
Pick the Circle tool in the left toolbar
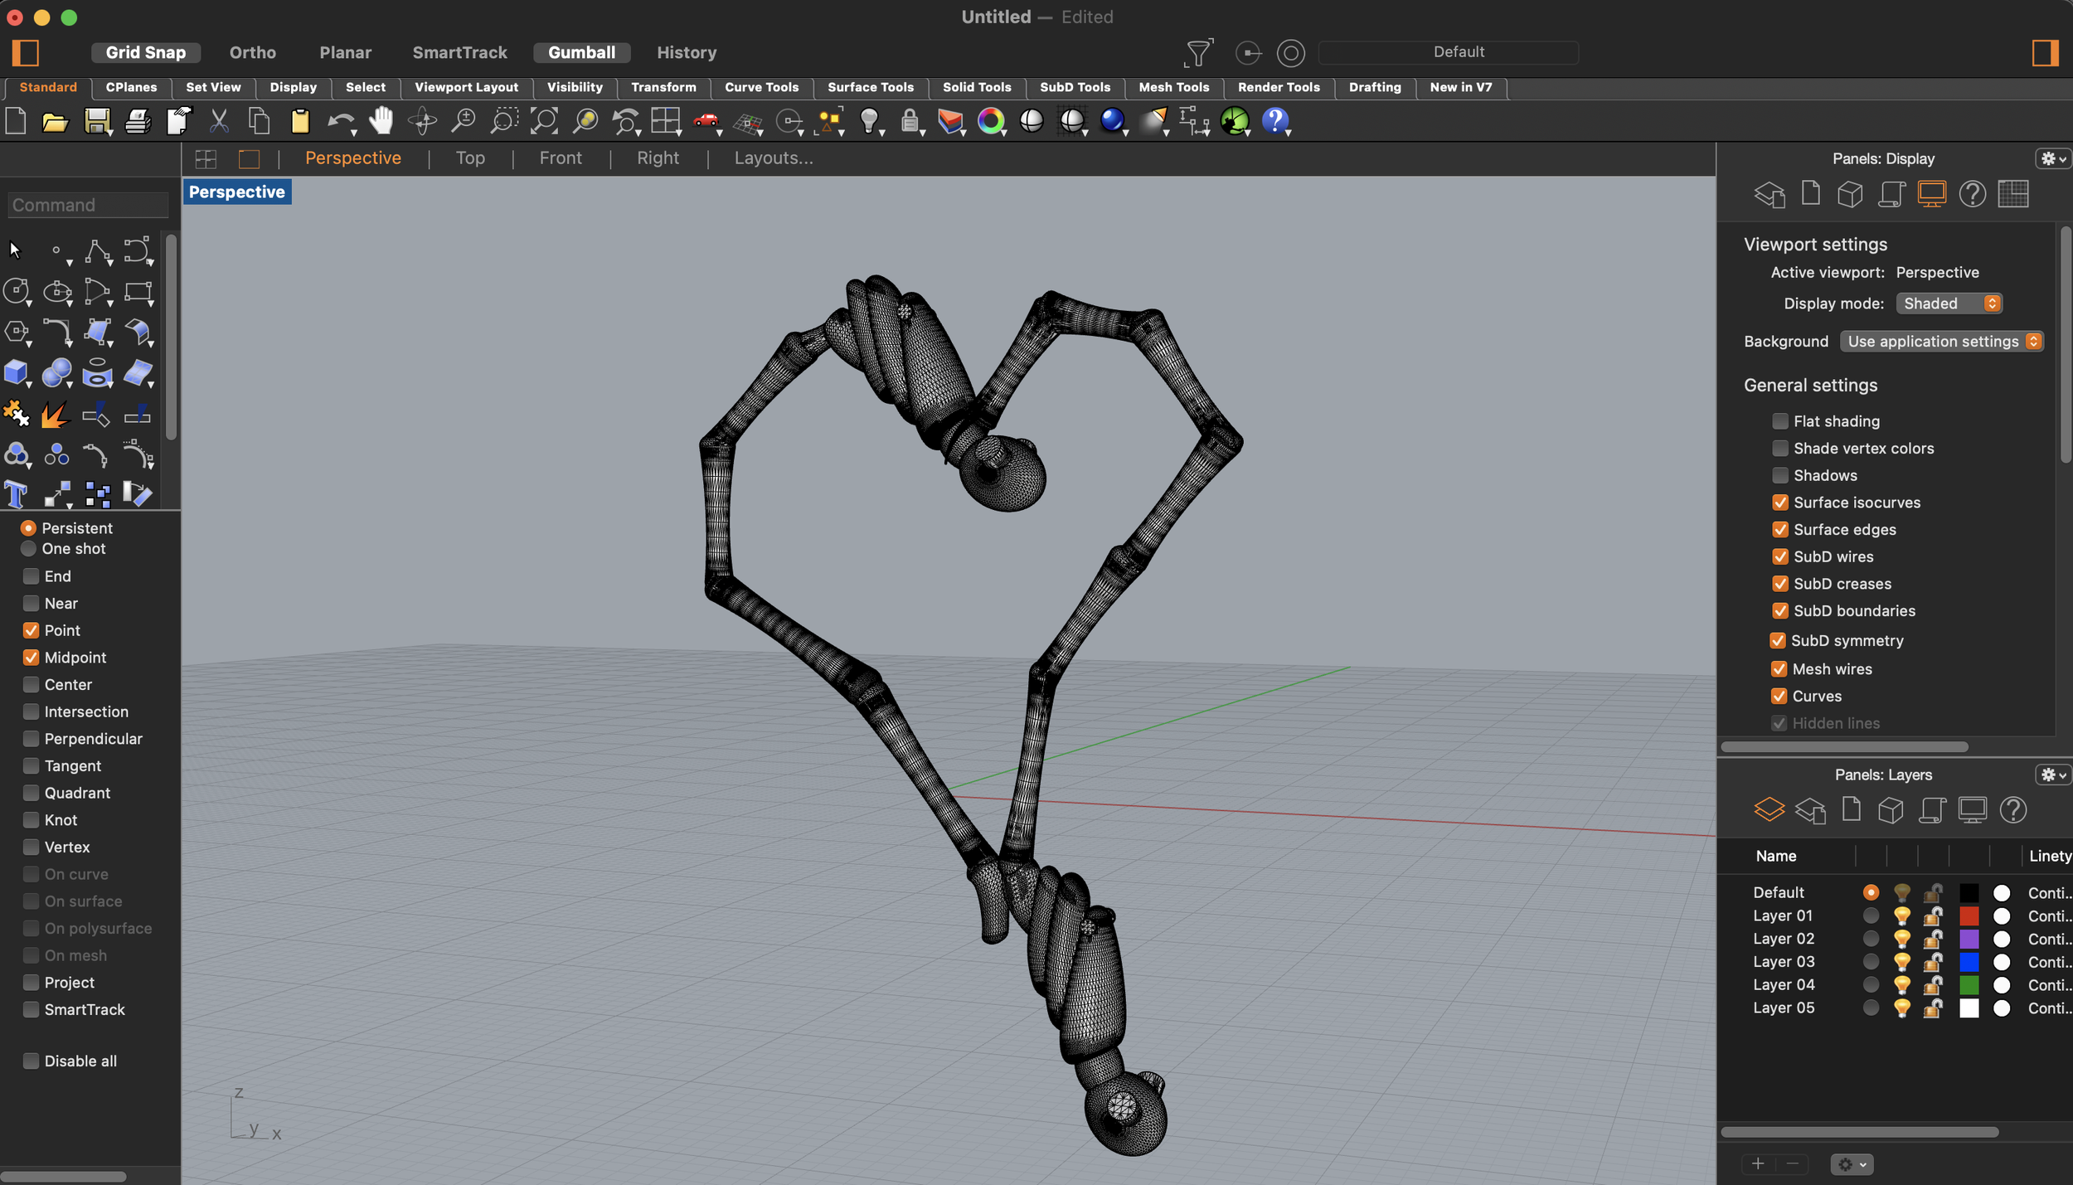click(x=16, y=292)
